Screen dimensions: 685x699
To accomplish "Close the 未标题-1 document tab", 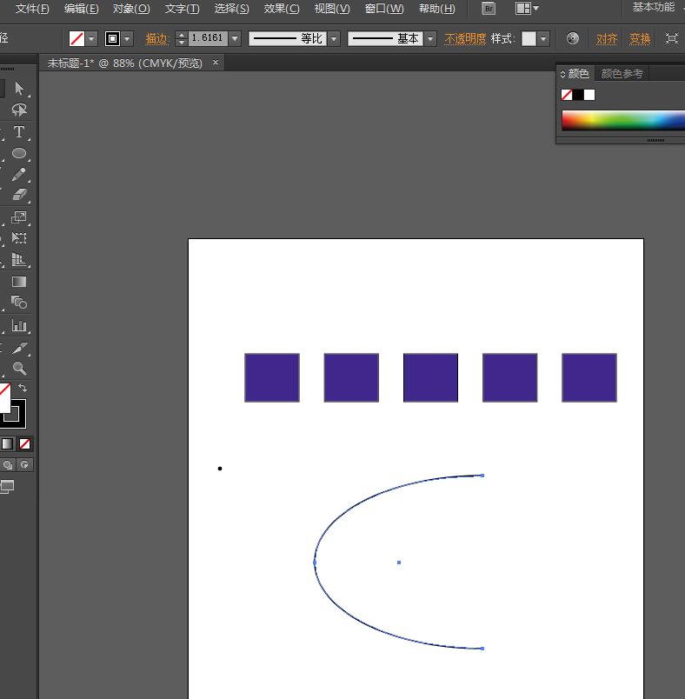I will (x=216, y=63).
